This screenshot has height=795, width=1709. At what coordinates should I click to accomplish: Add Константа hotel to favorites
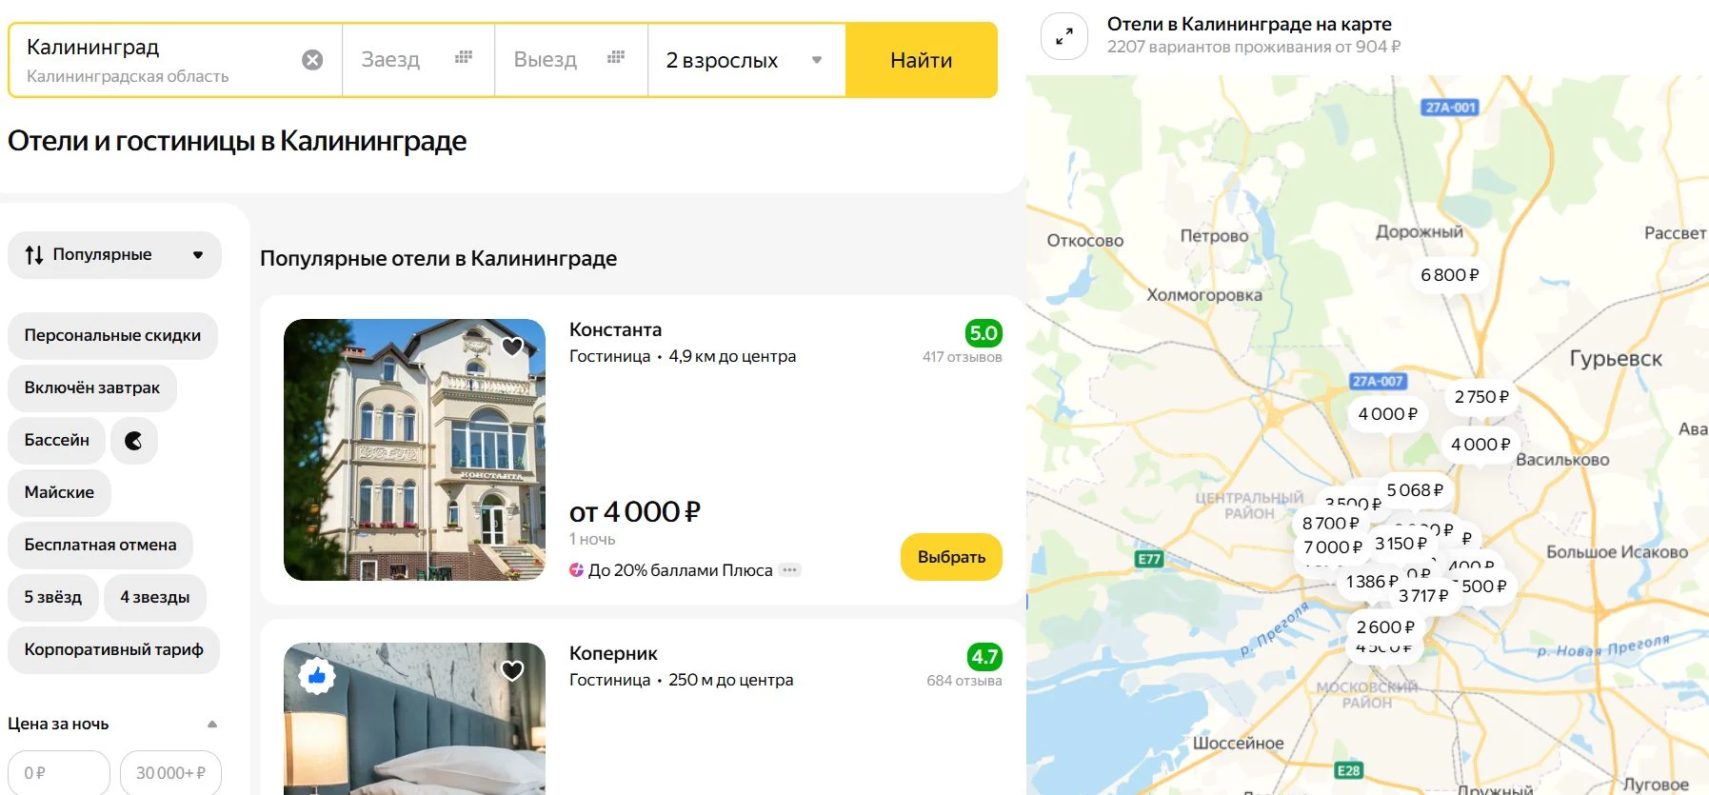(512, 347)
